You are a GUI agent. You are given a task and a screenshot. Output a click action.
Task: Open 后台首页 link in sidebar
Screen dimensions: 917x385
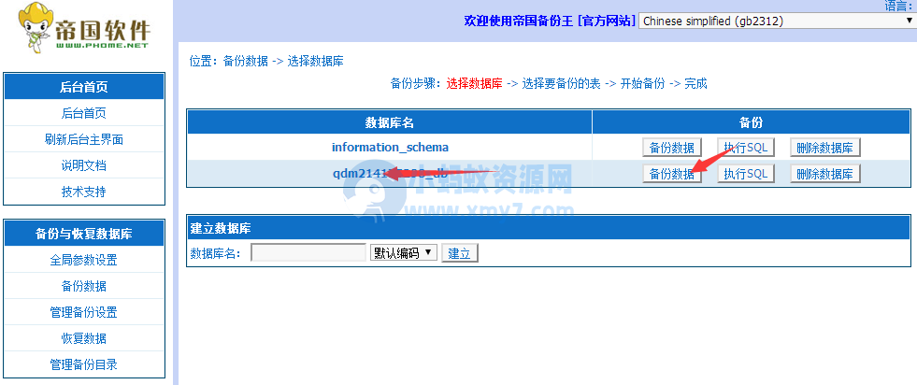click(x=83, y=113)
